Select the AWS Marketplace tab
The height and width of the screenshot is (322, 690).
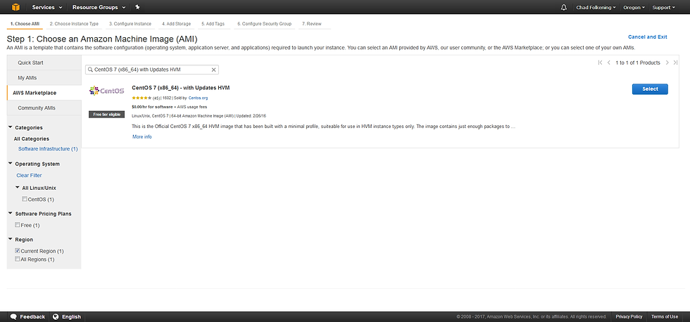(x=44, y=93)
